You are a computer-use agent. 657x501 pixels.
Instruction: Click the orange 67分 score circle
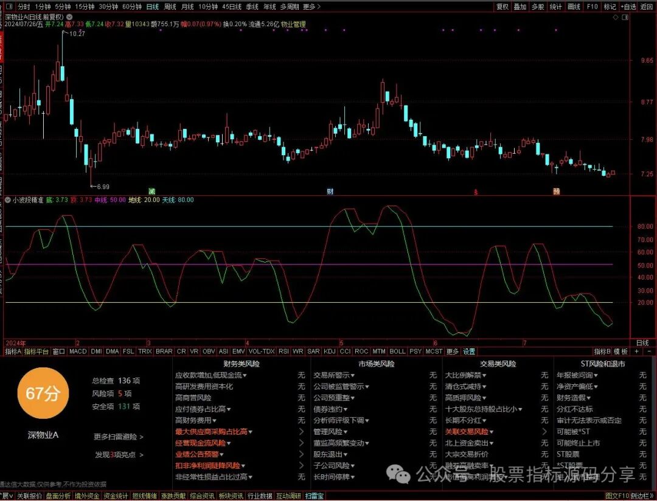(43, 393)
